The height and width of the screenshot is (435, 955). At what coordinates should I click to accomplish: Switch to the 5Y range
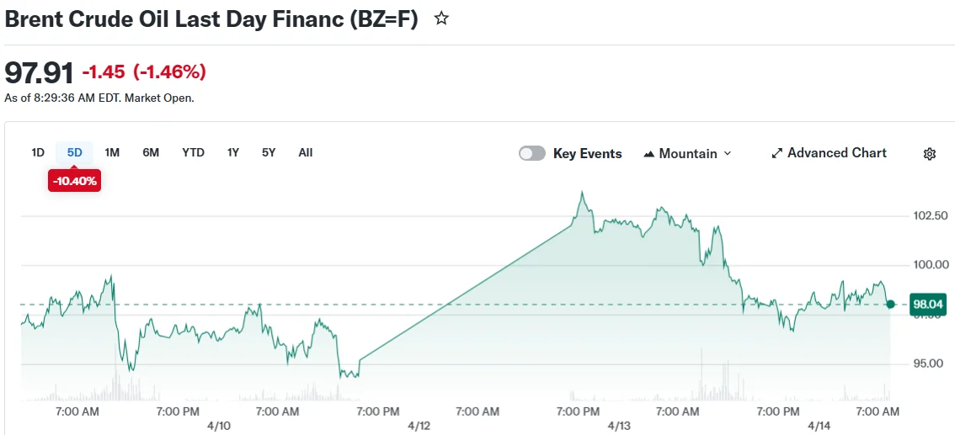(269, 152)
